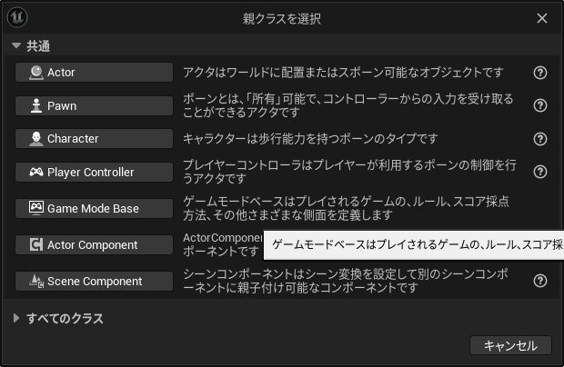Open help for the Character class
Screen dimensions: 564x367
(x=540, y=139)
